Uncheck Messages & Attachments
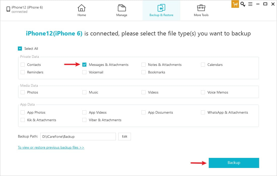Screen dimensions: 277x176 84,65
